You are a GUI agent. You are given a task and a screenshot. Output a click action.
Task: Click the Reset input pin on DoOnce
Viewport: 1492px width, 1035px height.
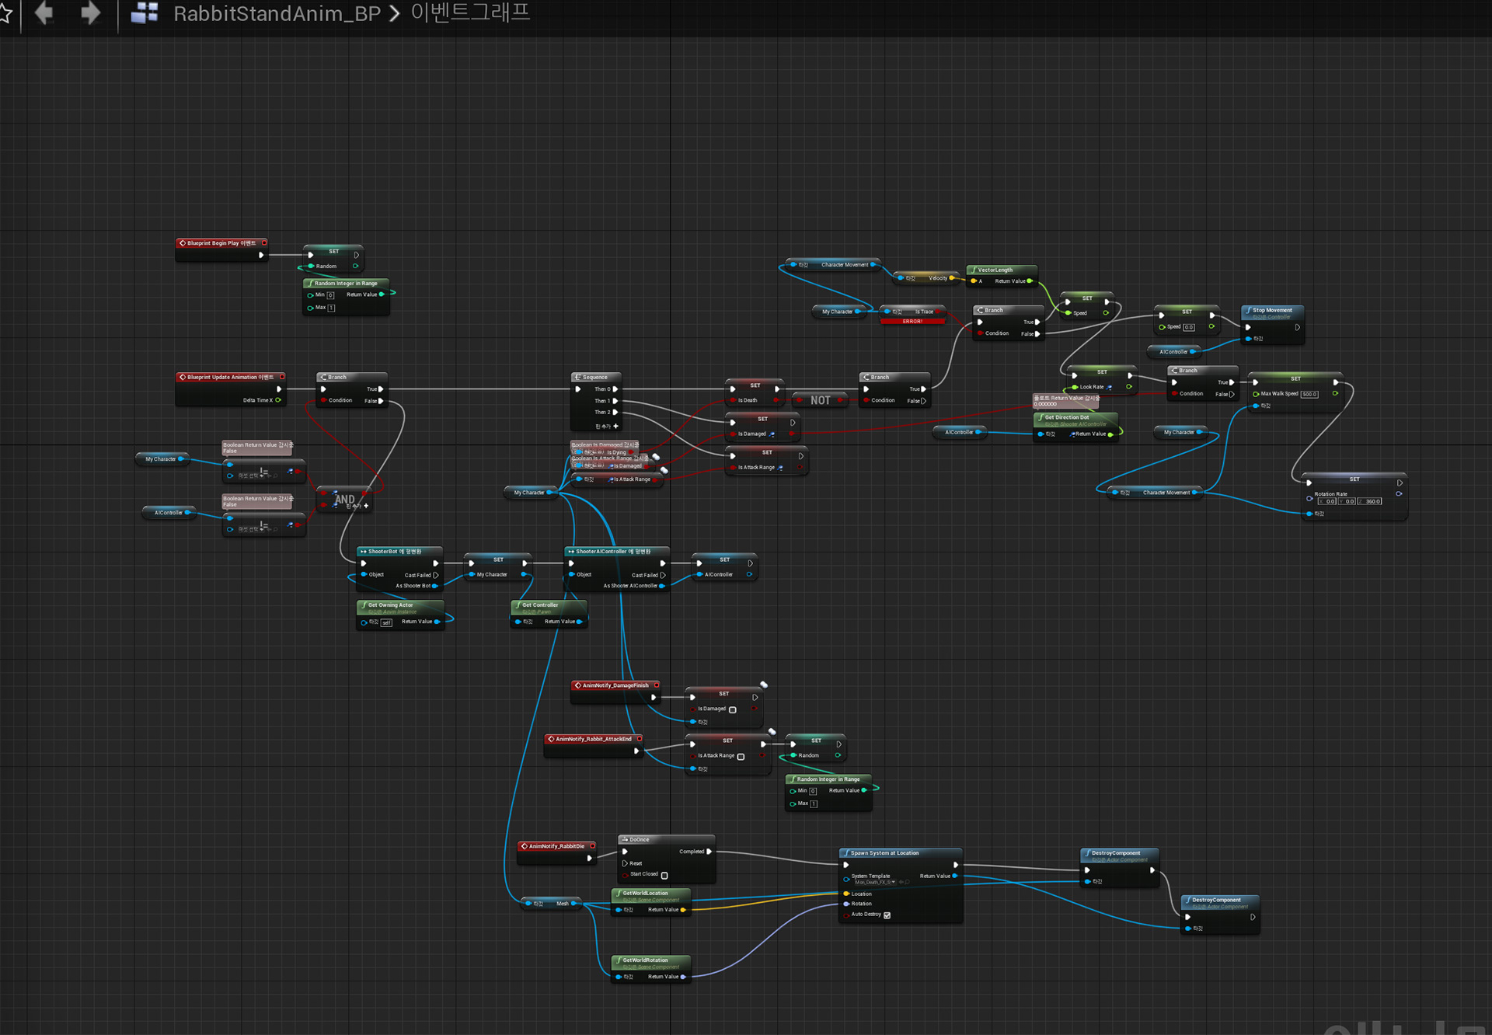tap(625, 863)
